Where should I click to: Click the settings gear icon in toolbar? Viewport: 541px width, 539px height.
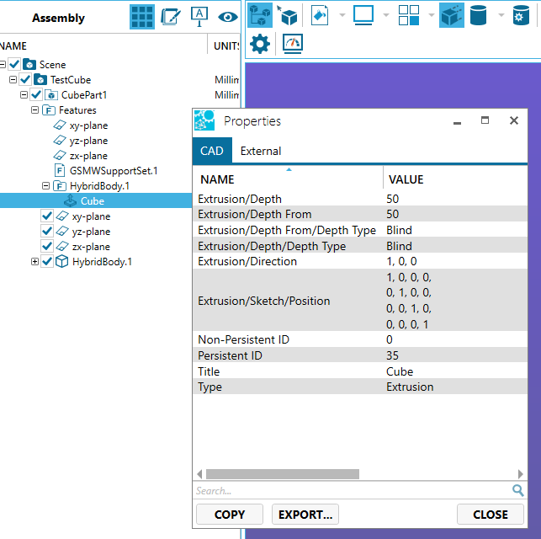pyautogui.click(x=260, y=45)
